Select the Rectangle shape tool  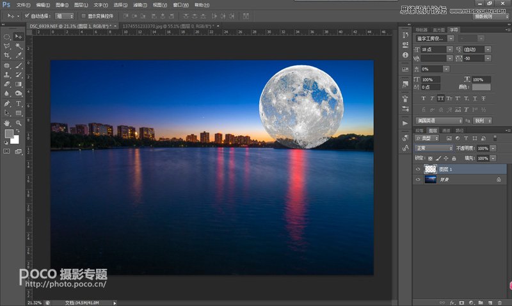coord(19,113)
